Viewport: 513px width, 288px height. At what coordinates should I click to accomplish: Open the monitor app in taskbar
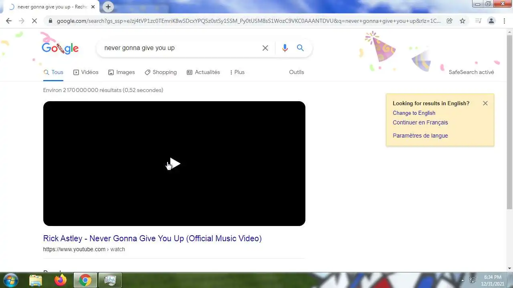pyautogui.click(x=110, y=280)
